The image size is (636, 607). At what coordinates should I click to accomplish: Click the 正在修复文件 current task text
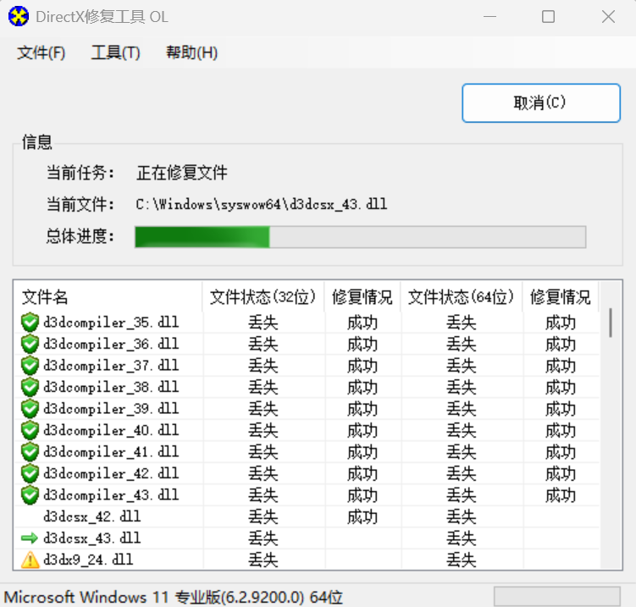(182, 174)
